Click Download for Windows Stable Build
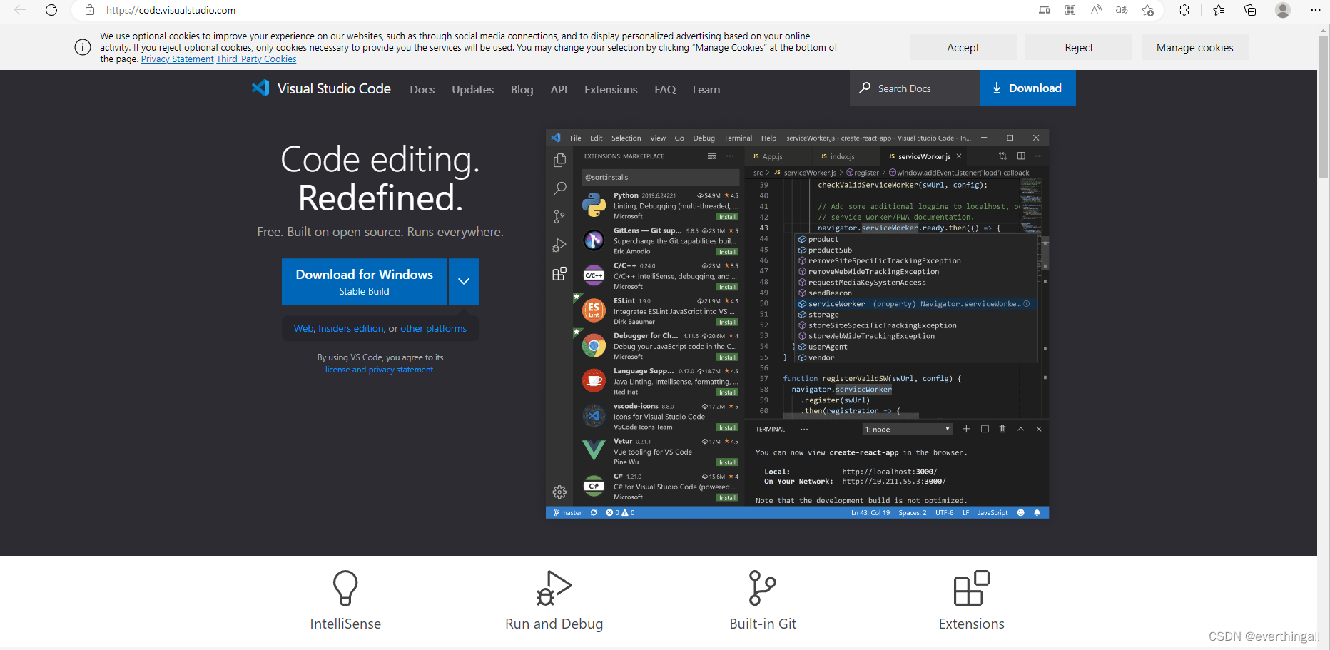 pyautogui.click(x=365, y=281)
